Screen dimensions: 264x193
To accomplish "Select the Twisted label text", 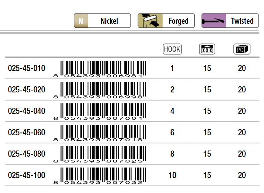I will pyautogui.click(x=242, y=21).
